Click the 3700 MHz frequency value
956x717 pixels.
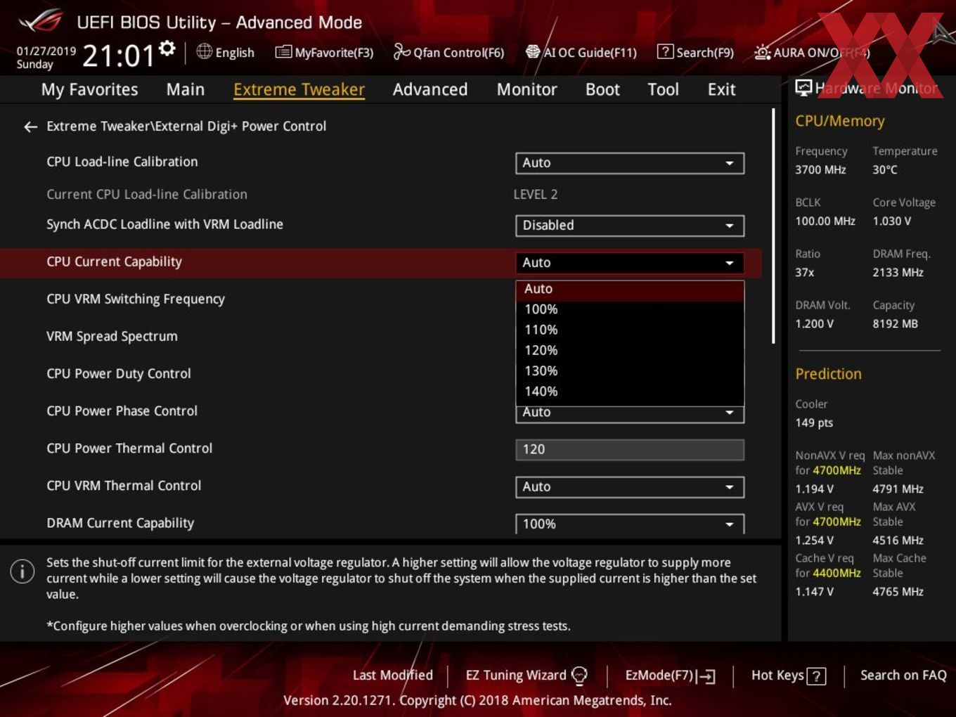click(x=820, y=170)
